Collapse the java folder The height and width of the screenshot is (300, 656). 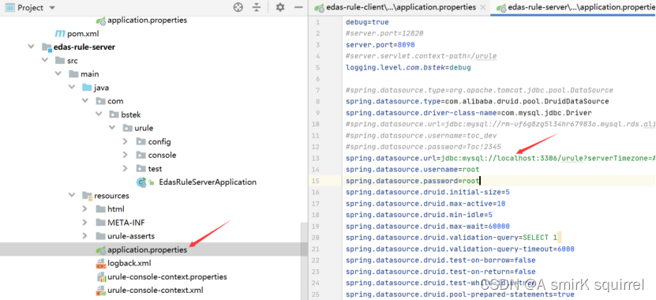(72, 88)
